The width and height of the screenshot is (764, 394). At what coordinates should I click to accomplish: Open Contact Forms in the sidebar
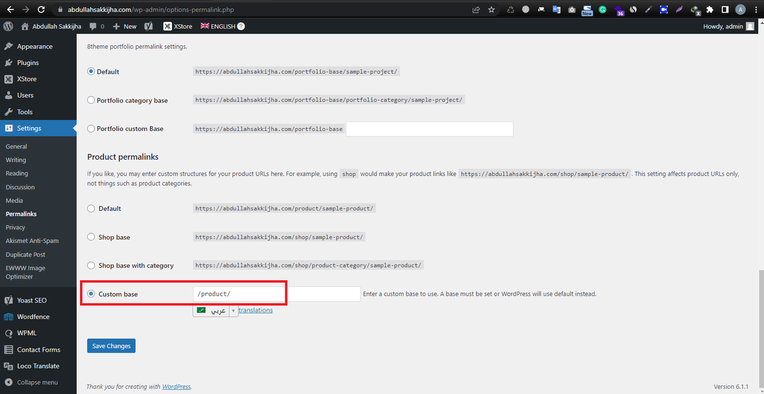coord(38,349)
